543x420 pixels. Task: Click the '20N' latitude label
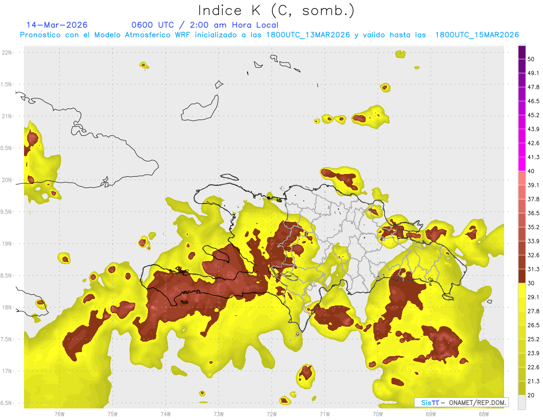click(7, 180)
